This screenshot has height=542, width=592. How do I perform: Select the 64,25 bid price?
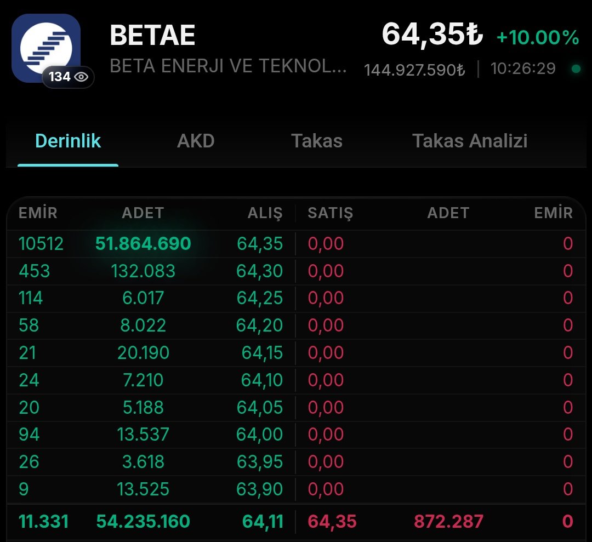[260, 298]
